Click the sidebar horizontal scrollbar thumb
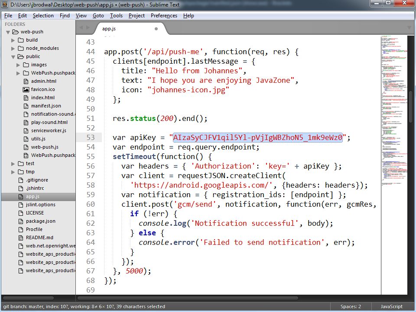416x312 pixels. [x=28, y=298]
